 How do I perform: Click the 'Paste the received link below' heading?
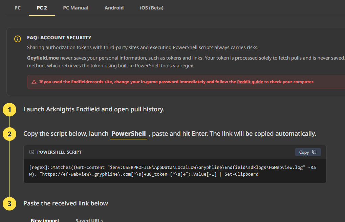click(66, 203)
